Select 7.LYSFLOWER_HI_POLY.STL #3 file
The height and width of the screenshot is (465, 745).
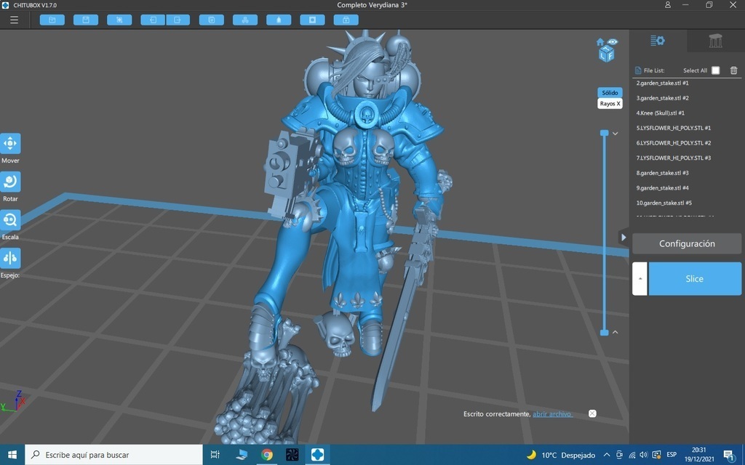(674, 158)
